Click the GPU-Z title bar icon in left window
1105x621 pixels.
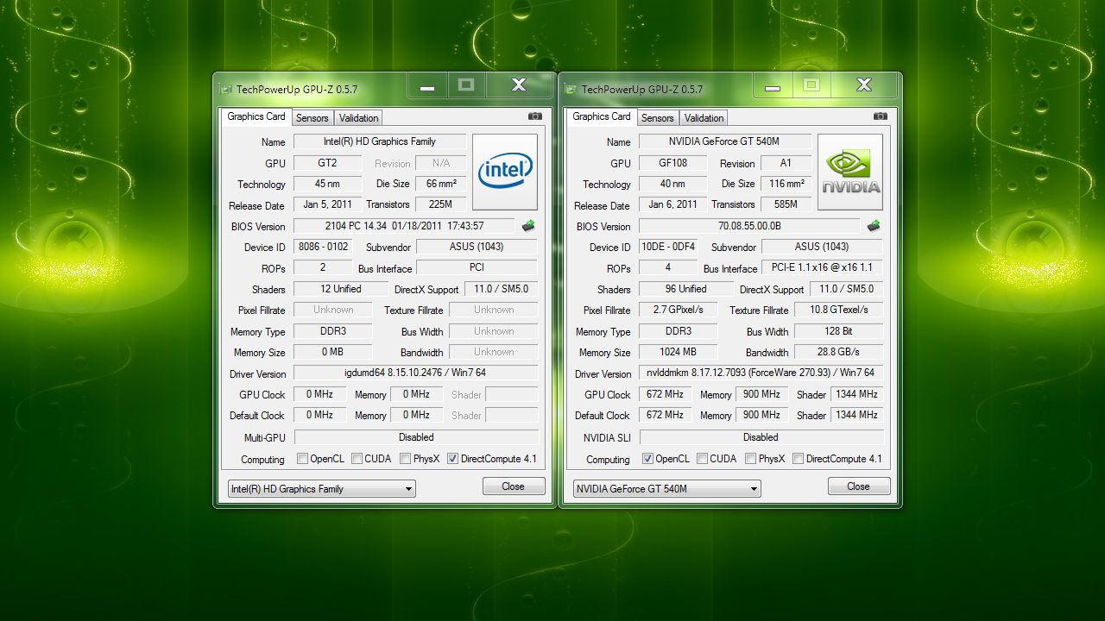(x=226, y=89)
